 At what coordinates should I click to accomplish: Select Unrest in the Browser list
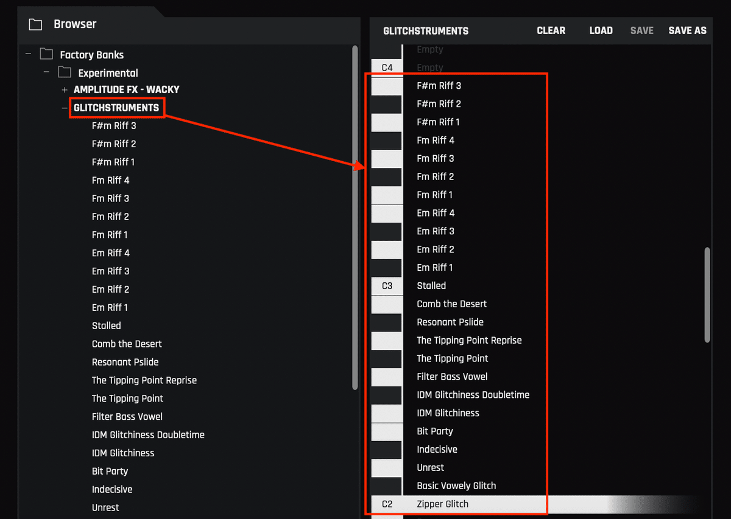point(105,508)
